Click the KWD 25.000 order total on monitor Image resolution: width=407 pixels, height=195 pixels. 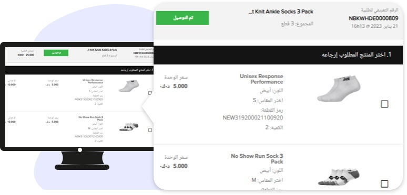coord(26,55)
